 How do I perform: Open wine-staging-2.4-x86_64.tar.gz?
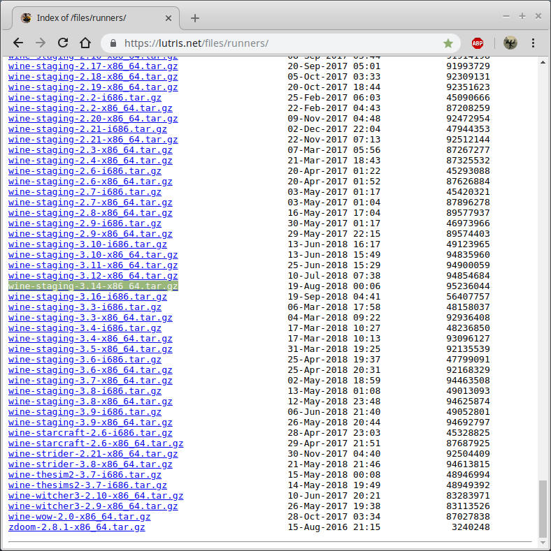pyautogui.click(x=90, y=161)
